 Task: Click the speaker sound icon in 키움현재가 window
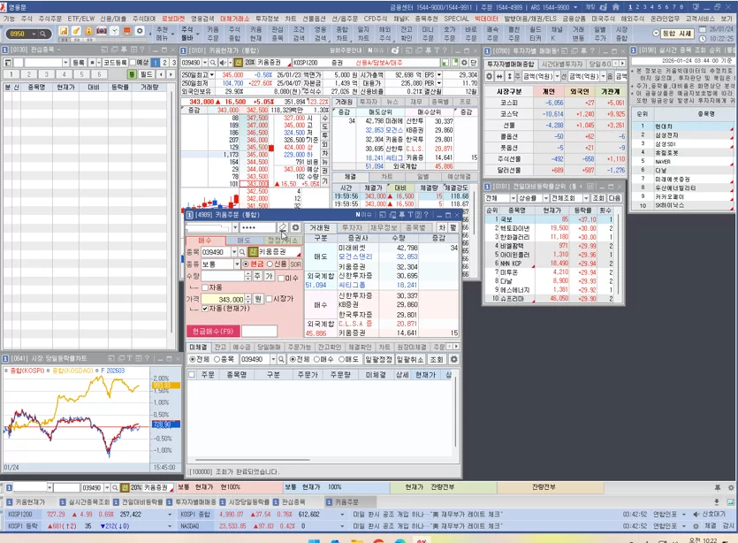pos(222,62)
